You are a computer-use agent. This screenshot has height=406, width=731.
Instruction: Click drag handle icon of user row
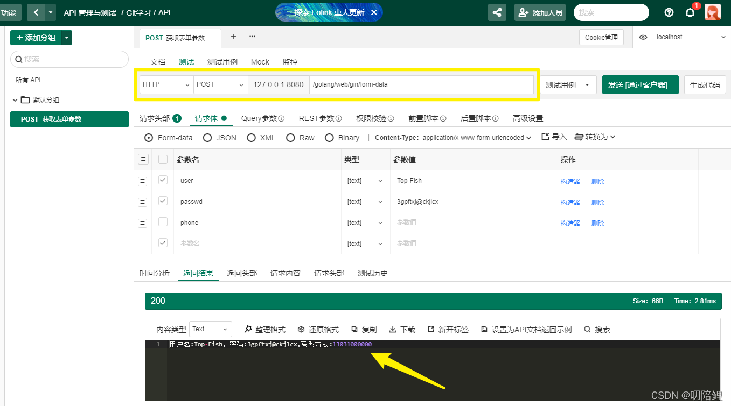coord(143,181)
